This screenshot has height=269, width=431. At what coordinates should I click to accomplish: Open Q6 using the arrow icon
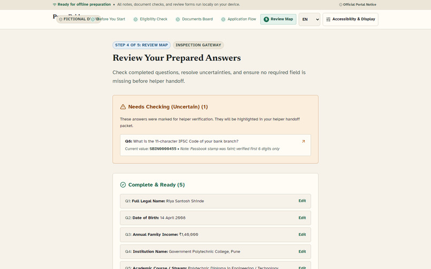303,141
